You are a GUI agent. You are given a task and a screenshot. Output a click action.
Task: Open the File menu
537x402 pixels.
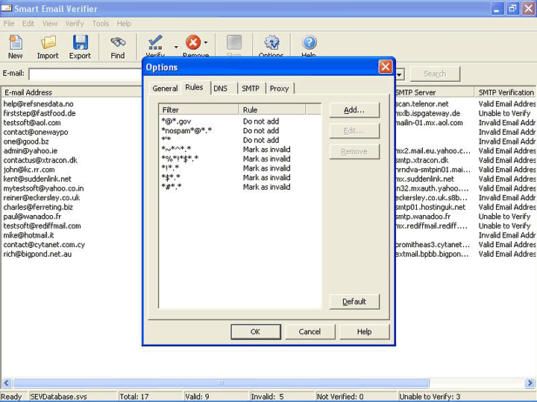coord(9,24)
